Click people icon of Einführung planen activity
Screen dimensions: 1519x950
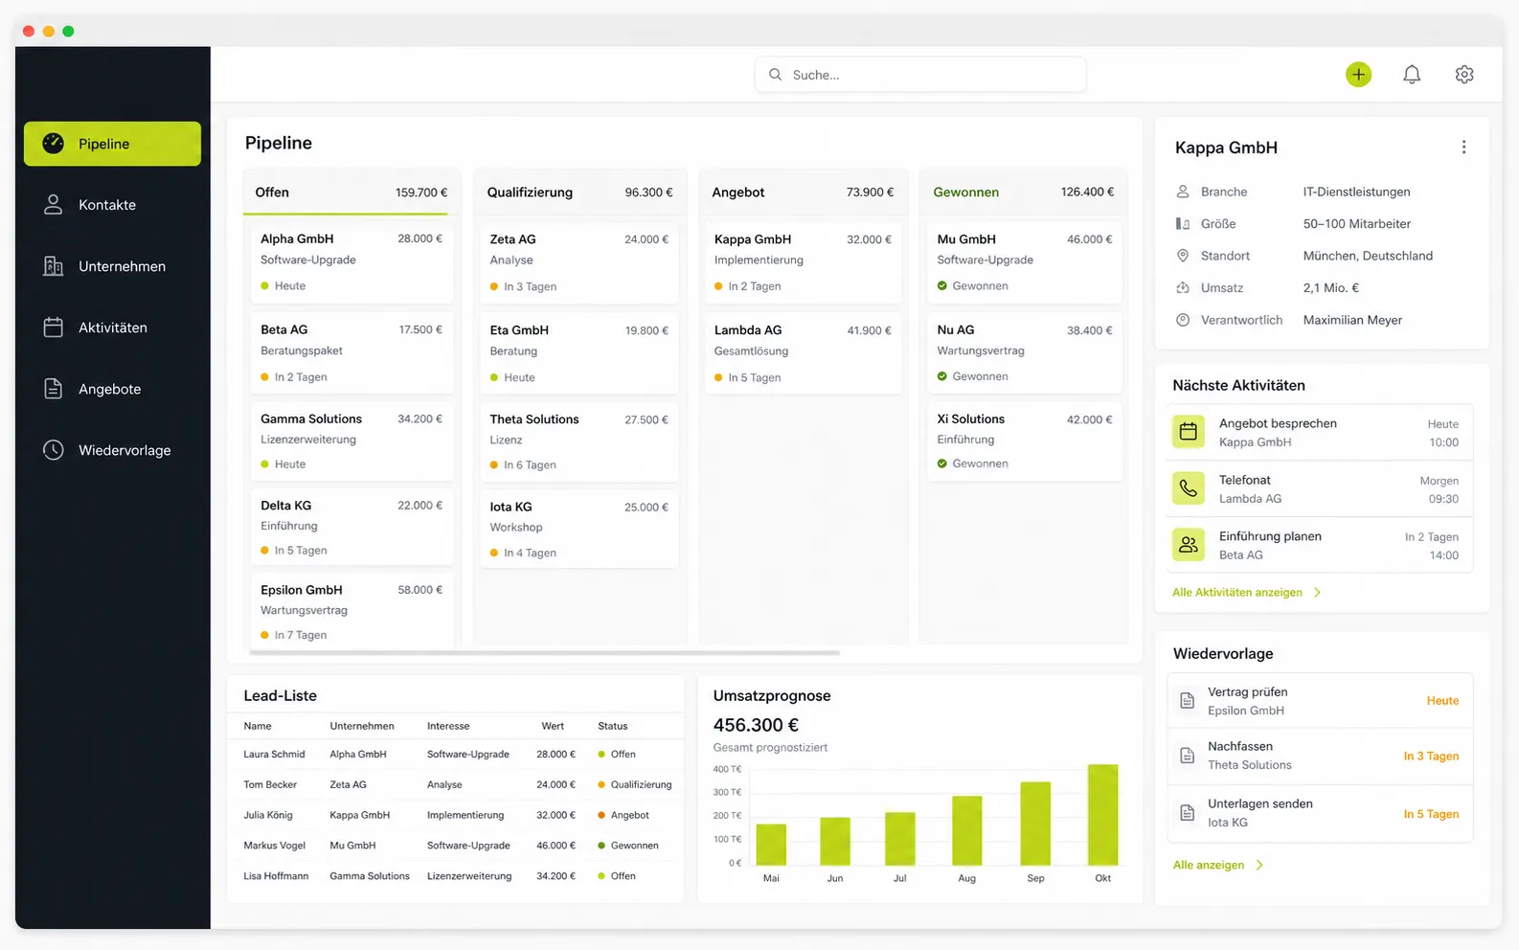[x=1189, y=545]
